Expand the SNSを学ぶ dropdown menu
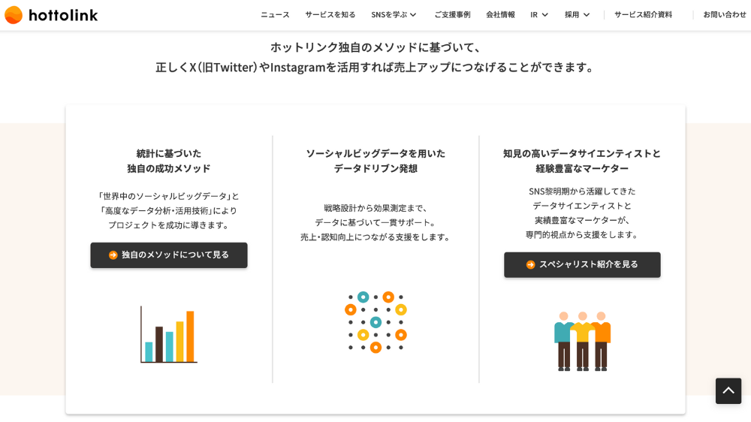Viewport: 751px width, 422px height. tap(394, 15)
